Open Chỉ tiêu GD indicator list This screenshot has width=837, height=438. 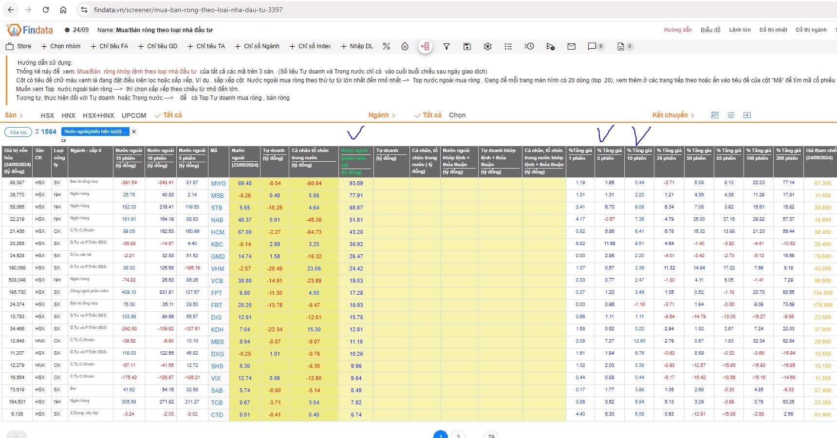[x=158, y=46]
